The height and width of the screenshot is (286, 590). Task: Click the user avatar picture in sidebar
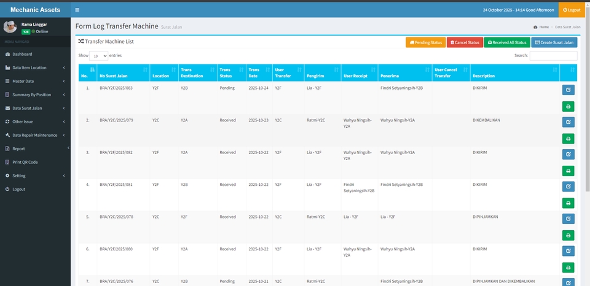(10, 27)
